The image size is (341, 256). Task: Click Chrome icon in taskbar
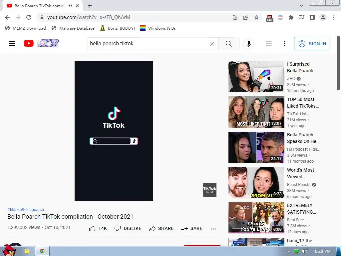click(42, 251)
